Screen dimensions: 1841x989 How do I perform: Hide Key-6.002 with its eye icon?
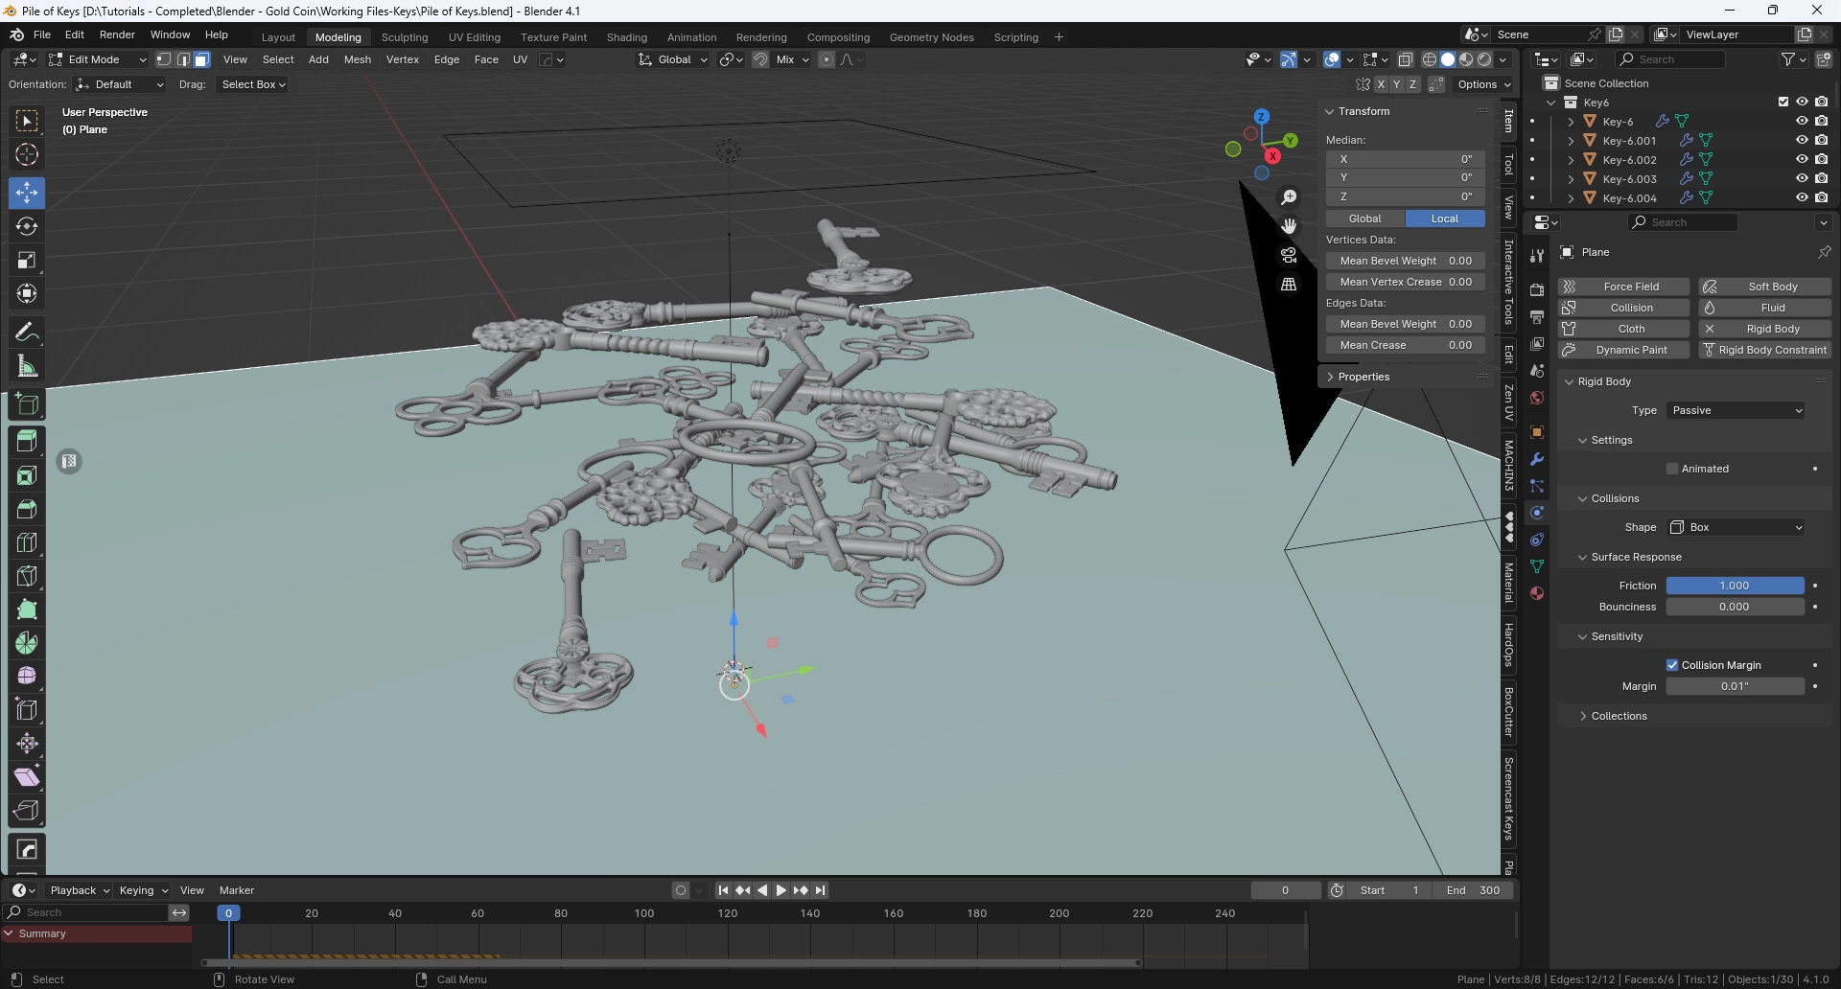tap(1802, 159)
